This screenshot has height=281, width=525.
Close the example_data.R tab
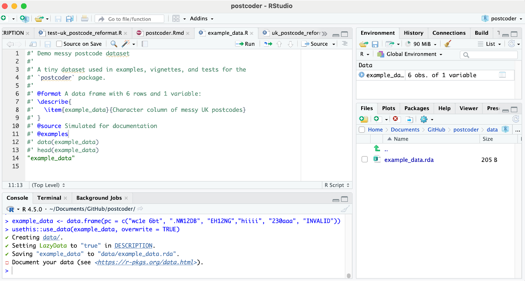(253, 33)
